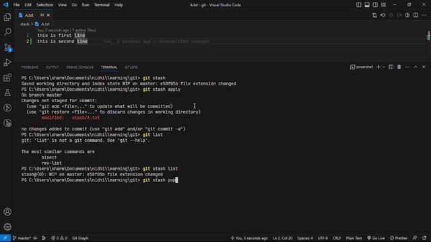Switch to the PROBLEMS tab
This screenshot has width=431, height=242.
(x=30, y=67)
